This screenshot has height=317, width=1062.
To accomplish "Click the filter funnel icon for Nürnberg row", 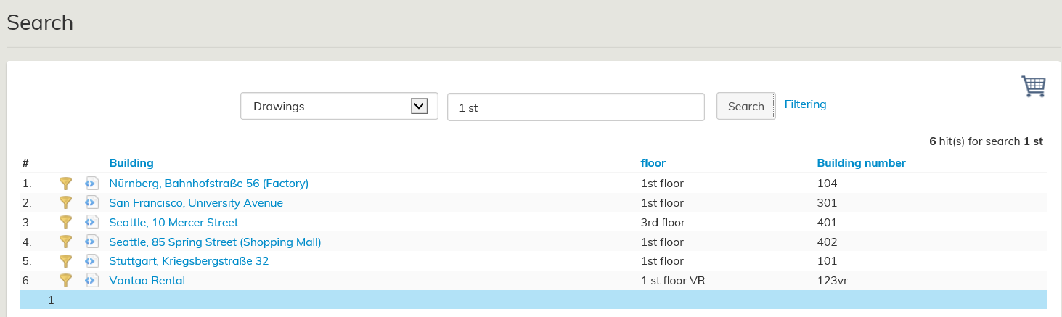I will 66,184.
